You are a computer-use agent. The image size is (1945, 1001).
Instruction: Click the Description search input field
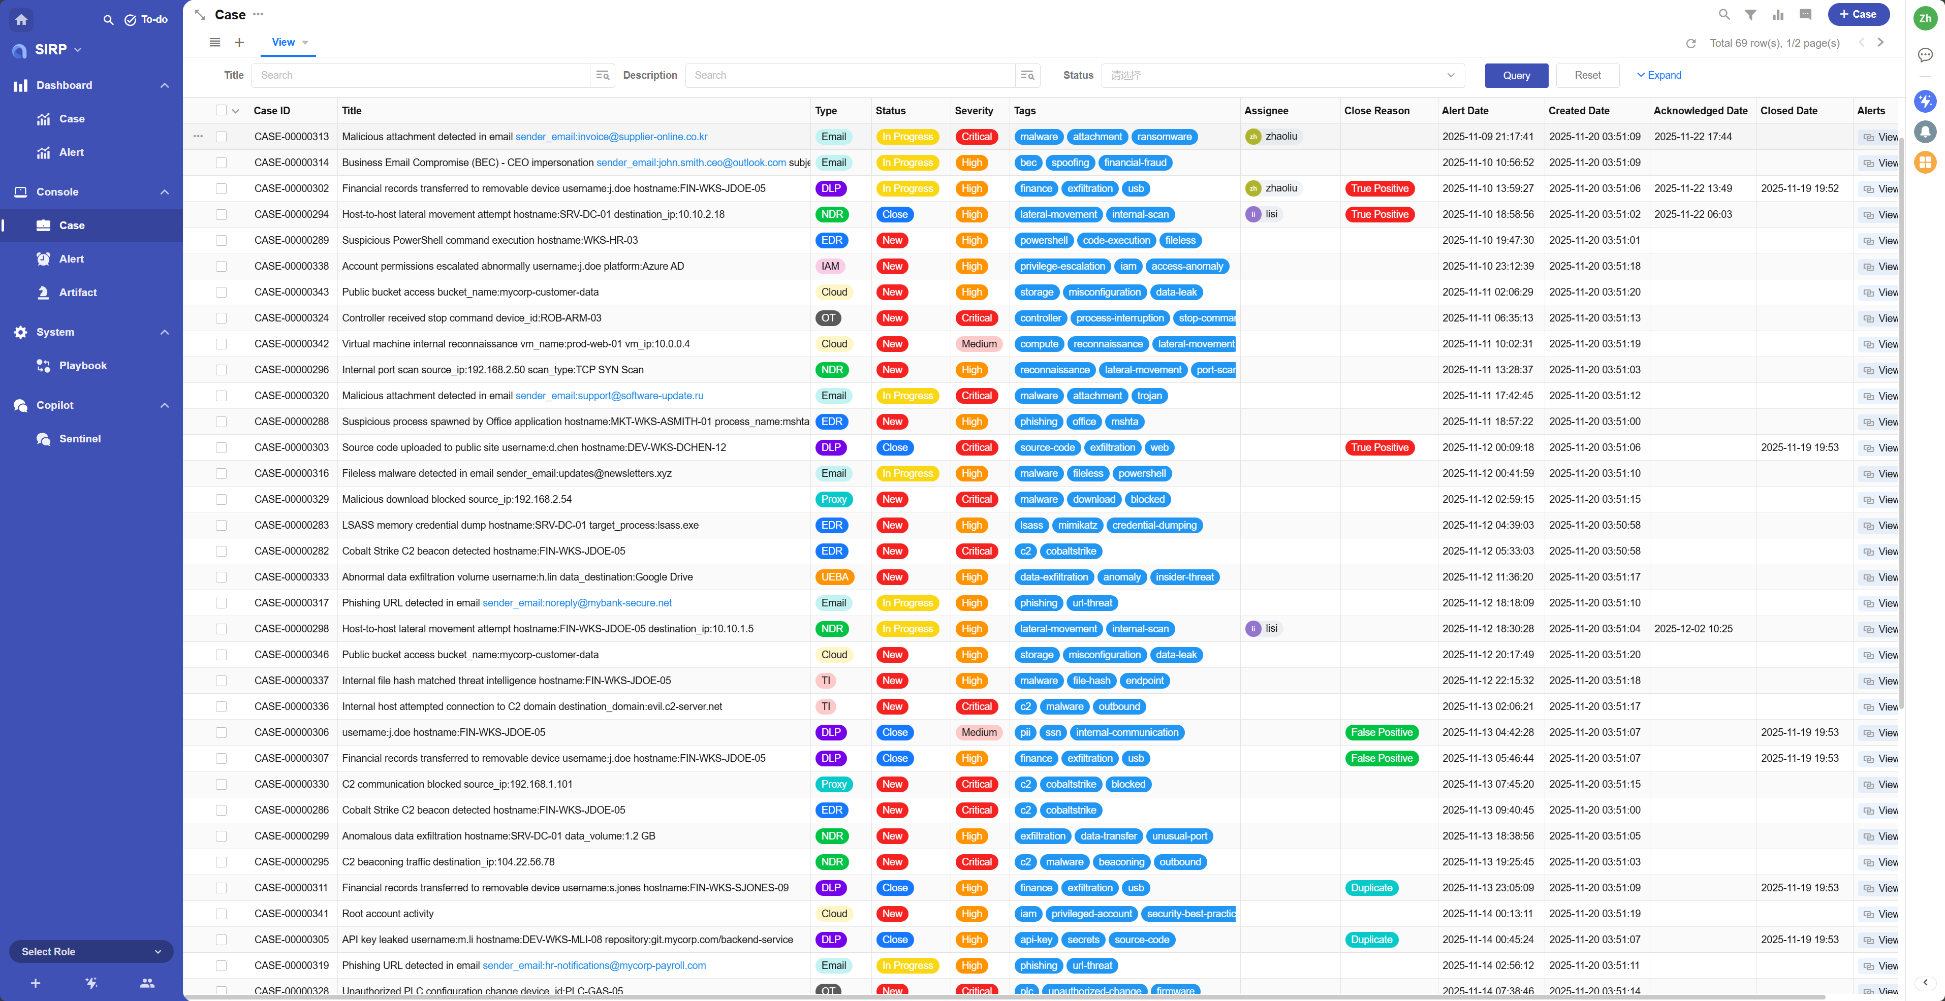850,76
